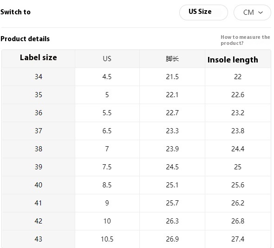The height and width of the screenshot is (248, 274).
Task: Click the chevron arrow beside CM
Action: 261,12
